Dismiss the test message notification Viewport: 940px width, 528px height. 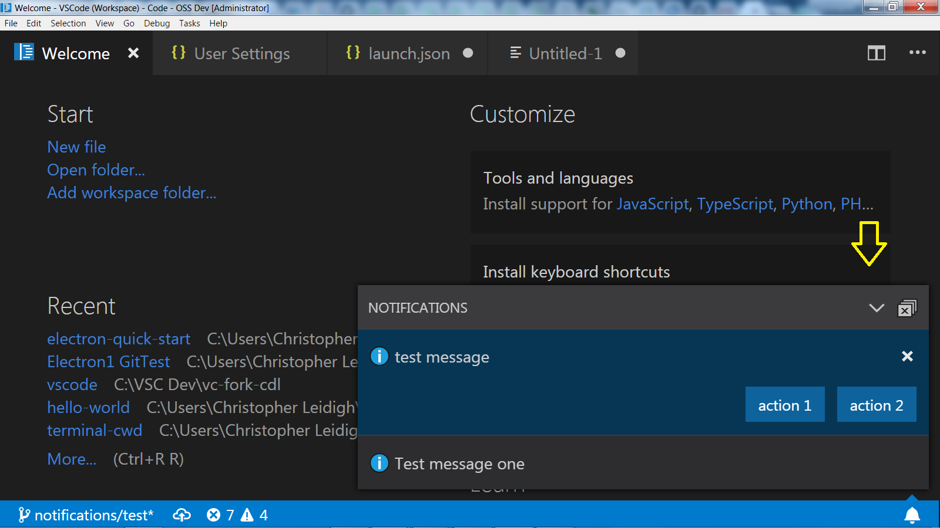907,356
